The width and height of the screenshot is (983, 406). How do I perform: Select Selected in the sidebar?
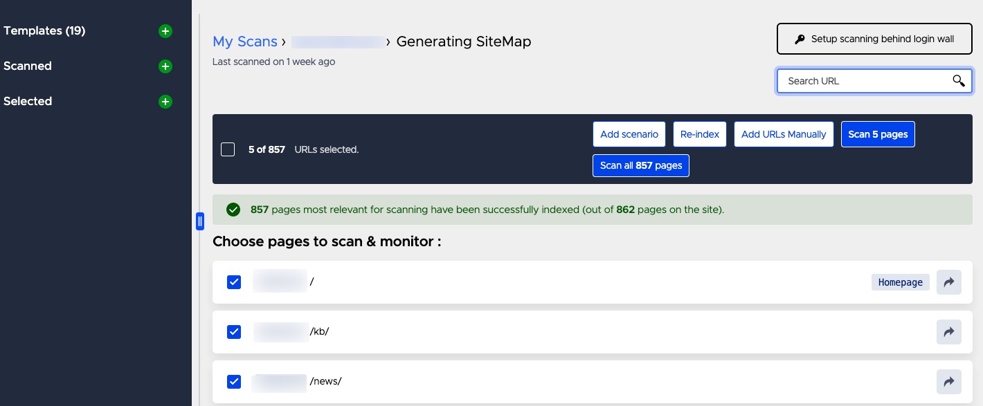point(28,102)
